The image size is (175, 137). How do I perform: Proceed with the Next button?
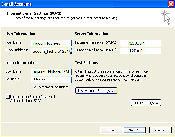134,130
